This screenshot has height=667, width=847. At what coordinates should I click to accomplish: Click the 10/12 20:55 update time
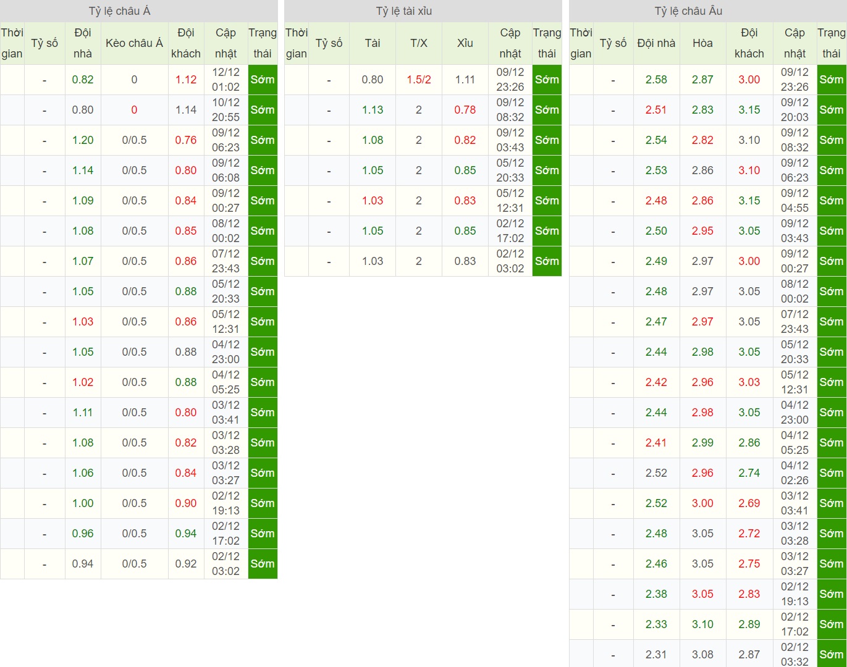pyautogui.click(x=225, y=110)
